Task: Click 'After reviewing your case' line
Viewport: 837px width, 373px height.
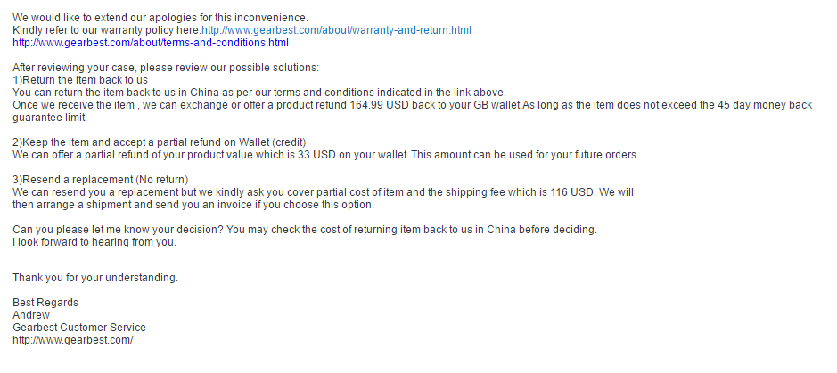Action: tap(166, 68)
